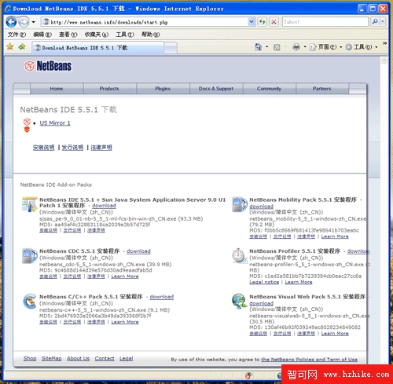This screenshot has height=384, width=393.
Task: Click the IE Back navigation button
Action: 11,22
